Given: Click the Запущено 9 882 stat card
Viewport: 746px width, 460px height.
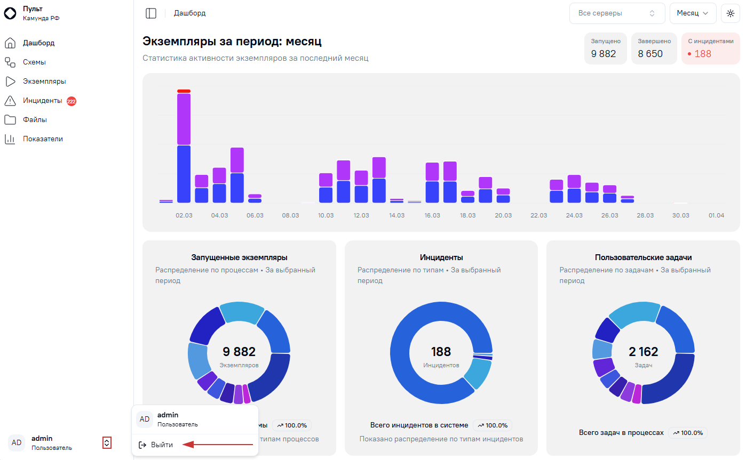Looking at the screenshot, I should pyautogui.click(x=606, y=49).
